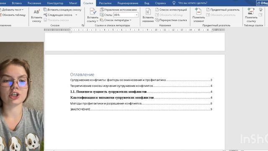Click the 'Методы профилактики и разрешения' TOC entry
268x151 pixels.
[x=141, y=104]
